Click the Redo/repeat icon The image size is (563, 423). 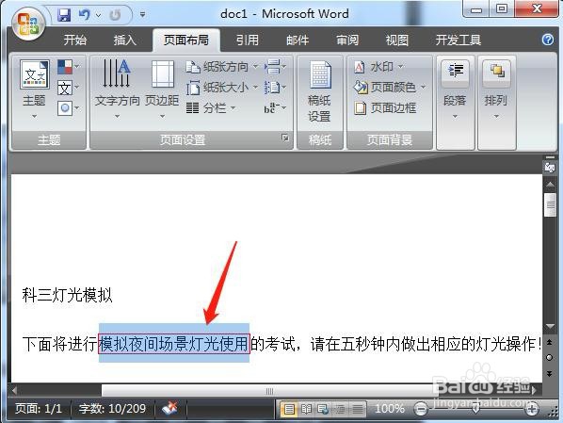(x=115, y=15)
